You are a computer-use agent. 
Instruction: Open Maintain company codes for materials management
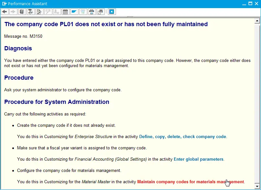(191, 182)
